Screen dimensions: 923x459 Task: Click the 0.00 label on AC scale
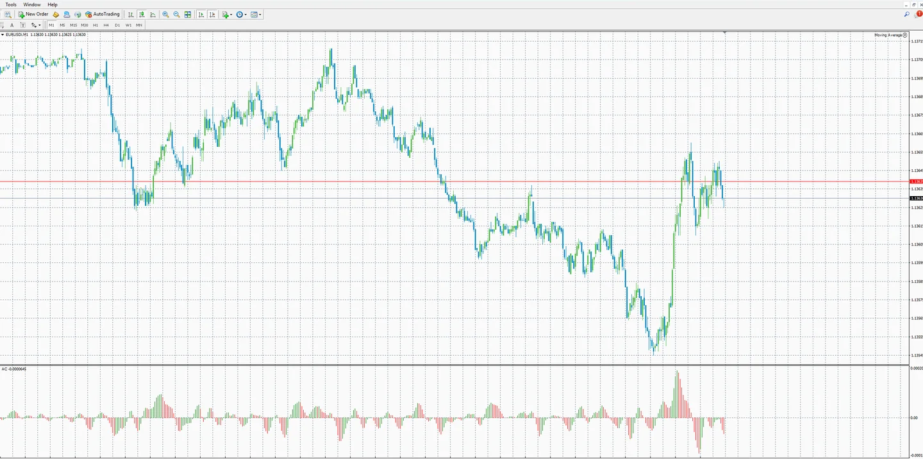point(915,418)
